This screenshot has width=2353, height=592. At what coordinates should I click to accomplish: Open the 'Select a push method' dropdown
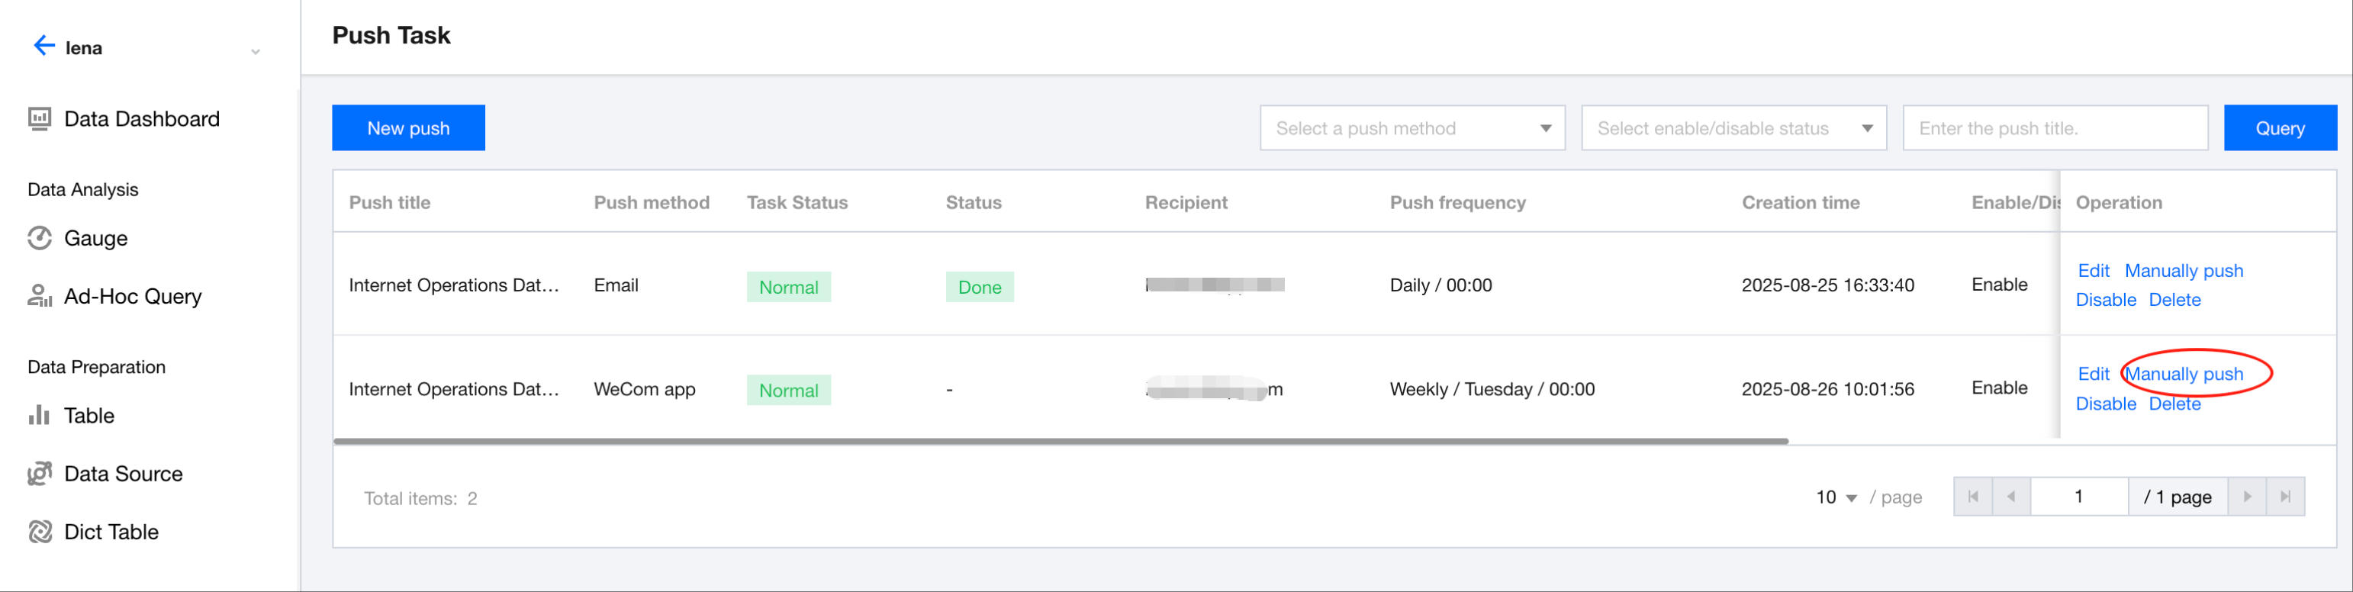click(1411, 128)
